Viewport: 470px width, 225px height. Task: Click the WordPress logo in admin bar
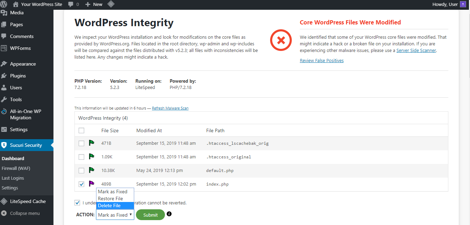(x=4, y=5)
